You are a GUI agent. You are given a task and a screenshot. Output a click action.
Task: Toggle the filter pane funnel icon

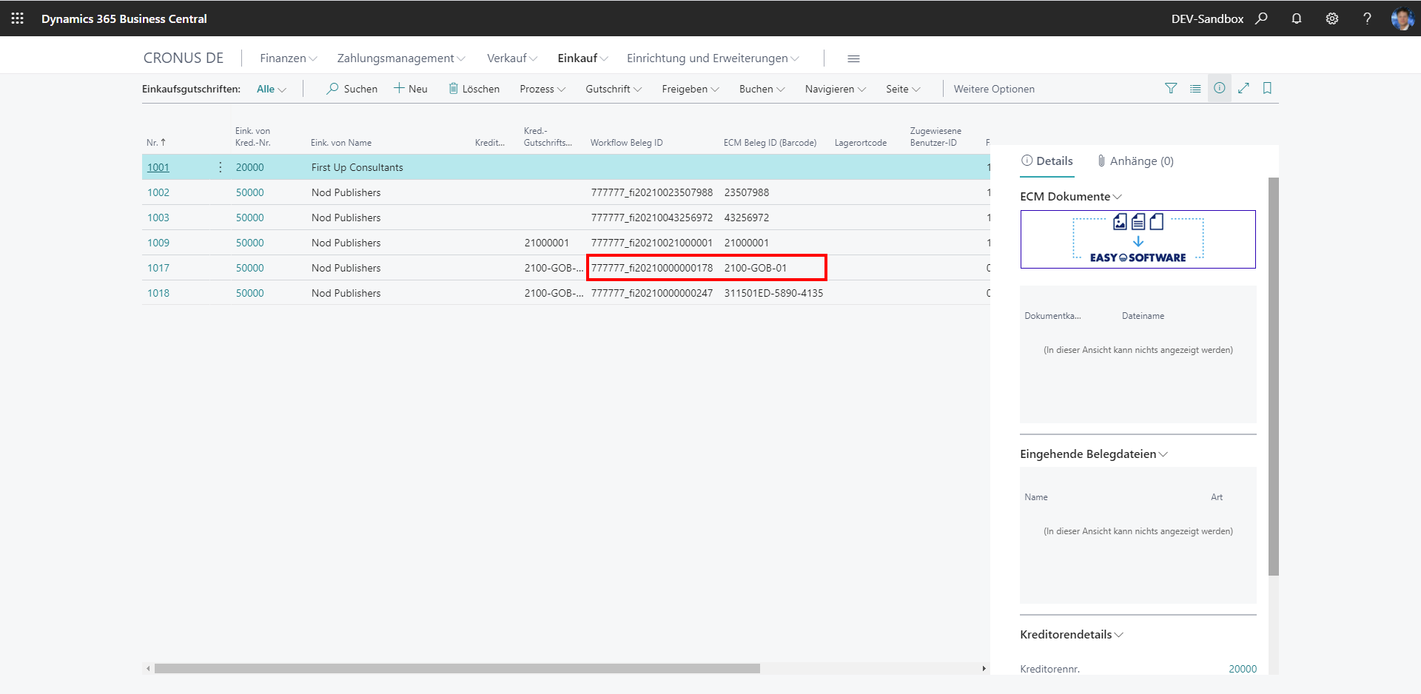[1171, 88]
